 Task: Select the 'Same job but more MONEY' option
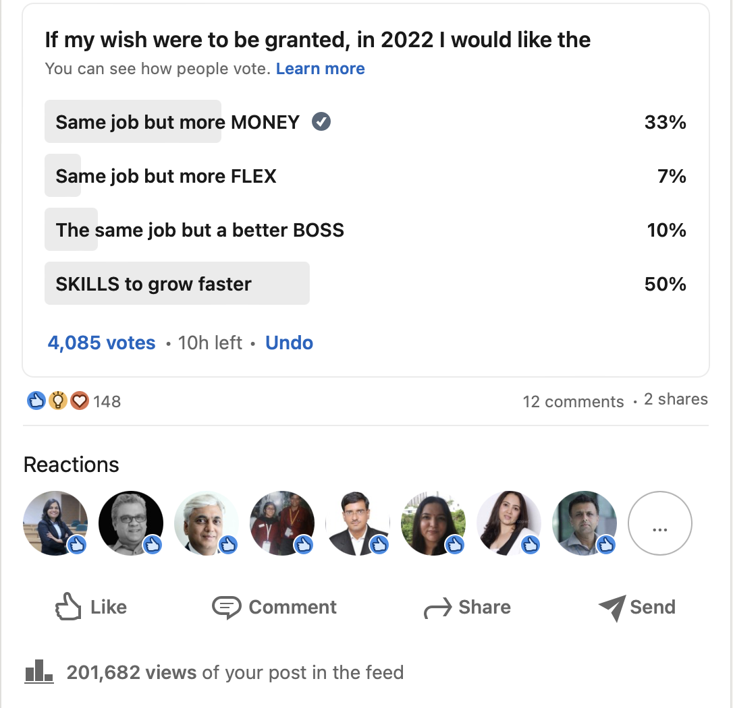366,121
